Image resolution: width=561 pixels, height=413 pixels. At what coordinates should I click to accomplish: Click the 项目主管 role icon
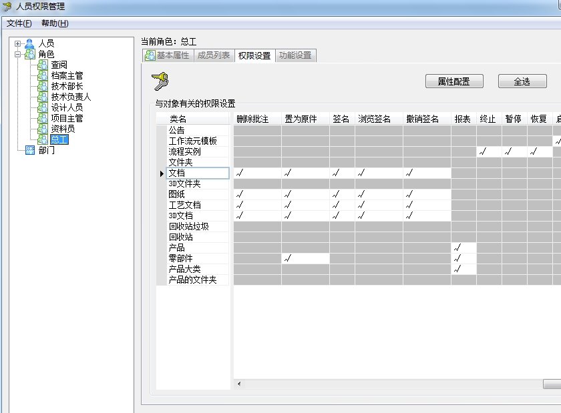click(x=43, y=118)
